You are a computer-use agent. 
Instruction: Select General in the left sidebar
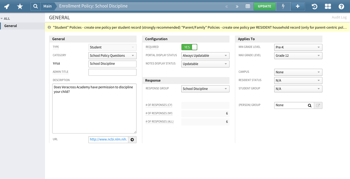click(x=11, y=26)
